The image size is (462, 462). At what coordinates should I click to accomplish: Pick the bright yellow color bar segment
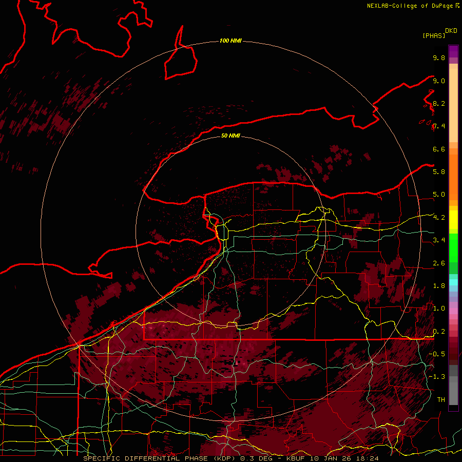tap(453, 220)
